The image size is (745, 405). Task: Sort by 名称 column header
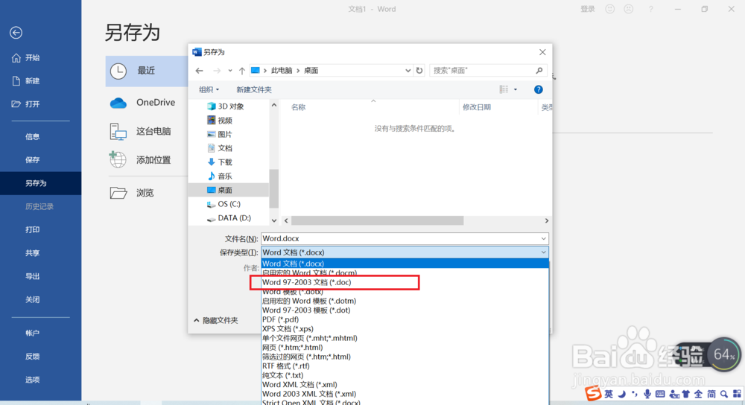[x=299, y=107]
